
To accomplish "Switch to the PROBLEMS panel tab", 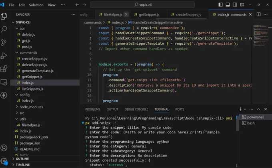I will [93, 109].
